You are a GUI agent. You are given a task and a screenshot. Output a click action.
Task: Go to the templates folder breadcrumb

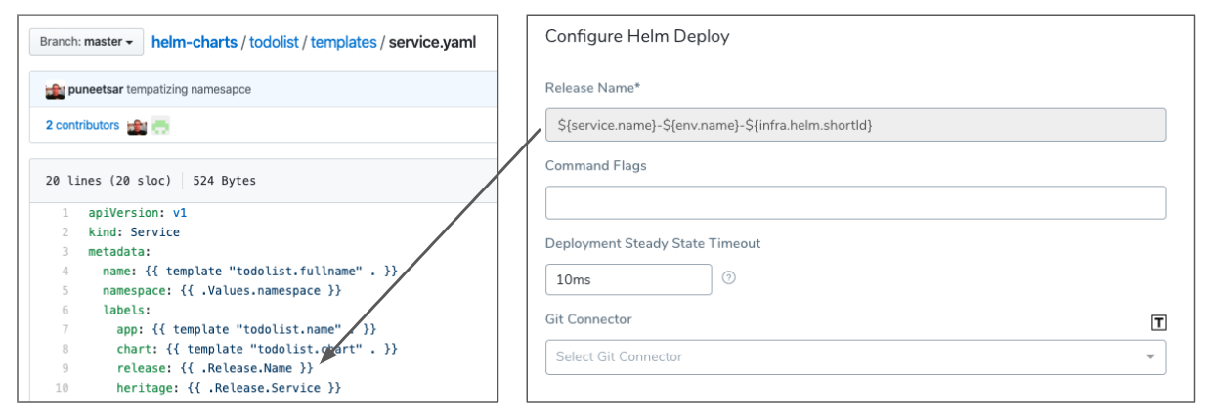pyautogui.click(x=344, y=42)
